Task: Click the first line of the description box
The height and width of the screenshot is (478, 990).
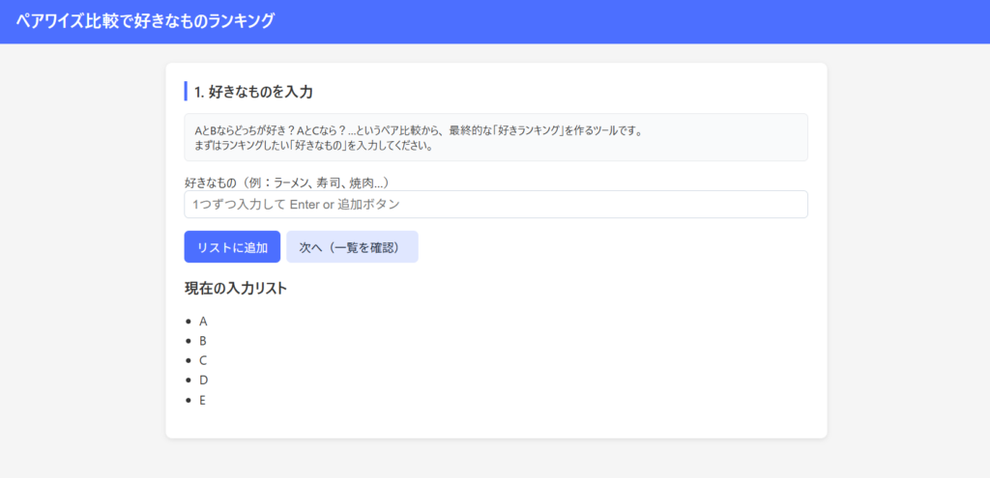Action: [418, 130]
